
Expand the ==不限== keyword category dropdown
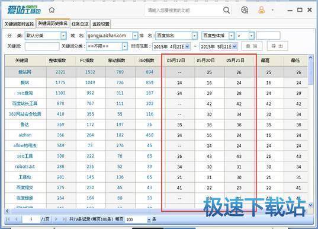pos(125,46)
